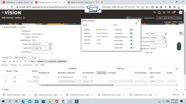Image resolution: width=186 pixels, height=104 pixels.
Task: Click into Invoice Group input field
Action: 42,52
